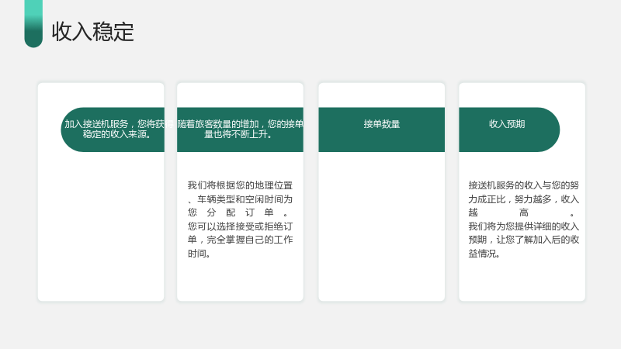Viewport: 621px width, 349px height.
Task: Click empty area of fourth card below text
Action: click(522, 280)
